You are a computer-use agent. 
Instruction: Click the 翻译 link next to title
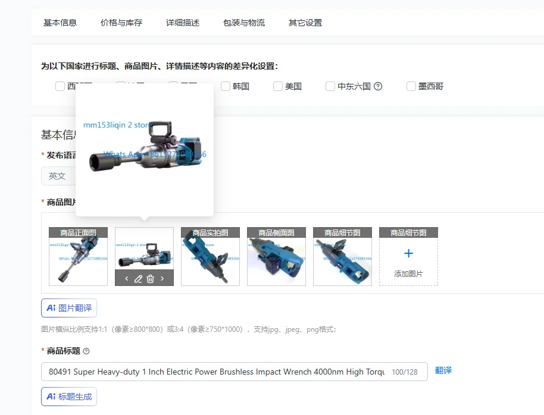click(x=443, y=370)
